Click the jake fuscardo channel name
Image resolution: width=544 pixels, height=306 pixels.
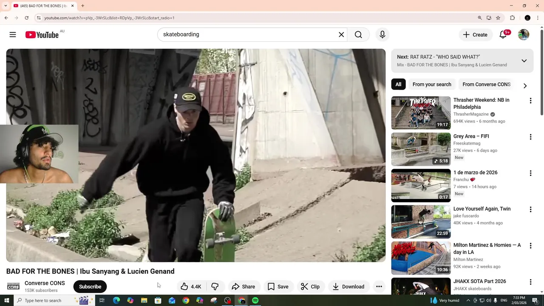tap(466, 216)
